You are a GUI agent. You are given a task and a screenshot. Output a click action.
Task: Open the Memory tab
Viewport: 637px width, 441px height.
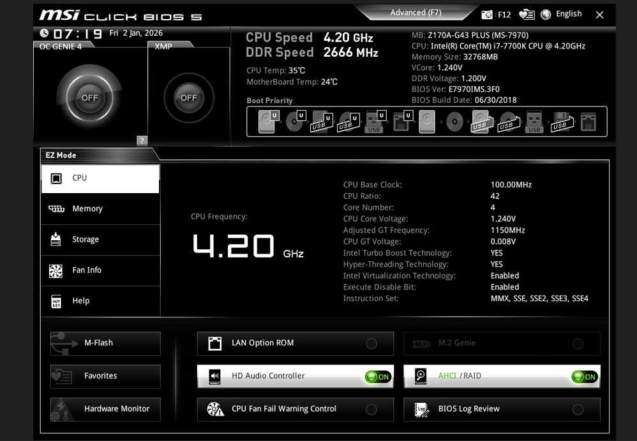(x=100, y=209)
